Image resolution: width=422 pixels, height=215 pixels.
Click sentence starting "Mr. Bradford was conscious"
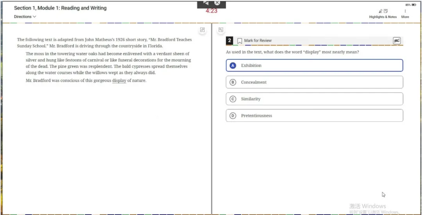click(86, 80)
